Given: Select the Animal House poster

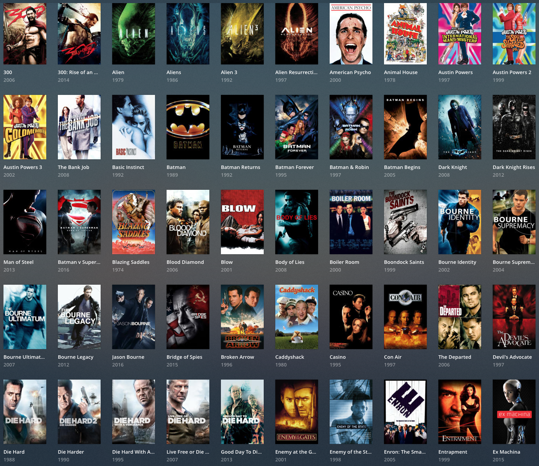Looking at the screenshot, I should click(x=405, y=34).
